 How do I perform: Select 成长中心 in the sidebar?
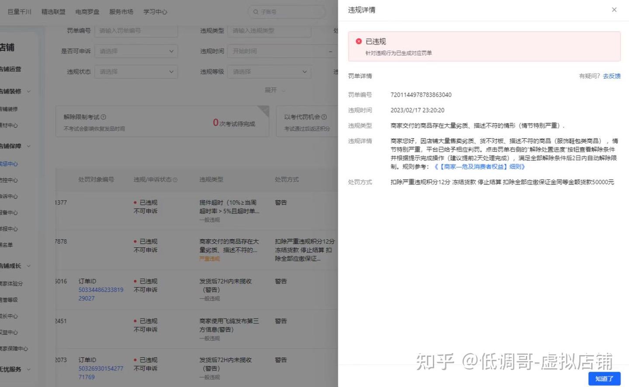point(9,316)
